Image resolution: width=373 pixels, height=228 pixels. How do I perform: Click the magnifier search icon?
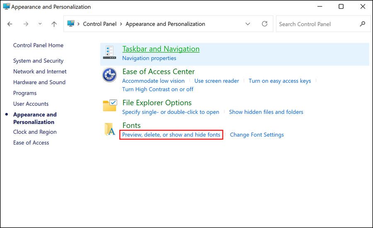362,24
